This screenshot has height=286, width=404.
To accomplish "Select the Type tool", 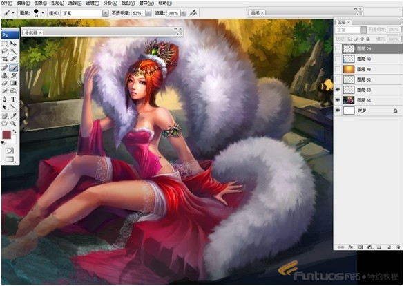I will click(x=13, y=99).
